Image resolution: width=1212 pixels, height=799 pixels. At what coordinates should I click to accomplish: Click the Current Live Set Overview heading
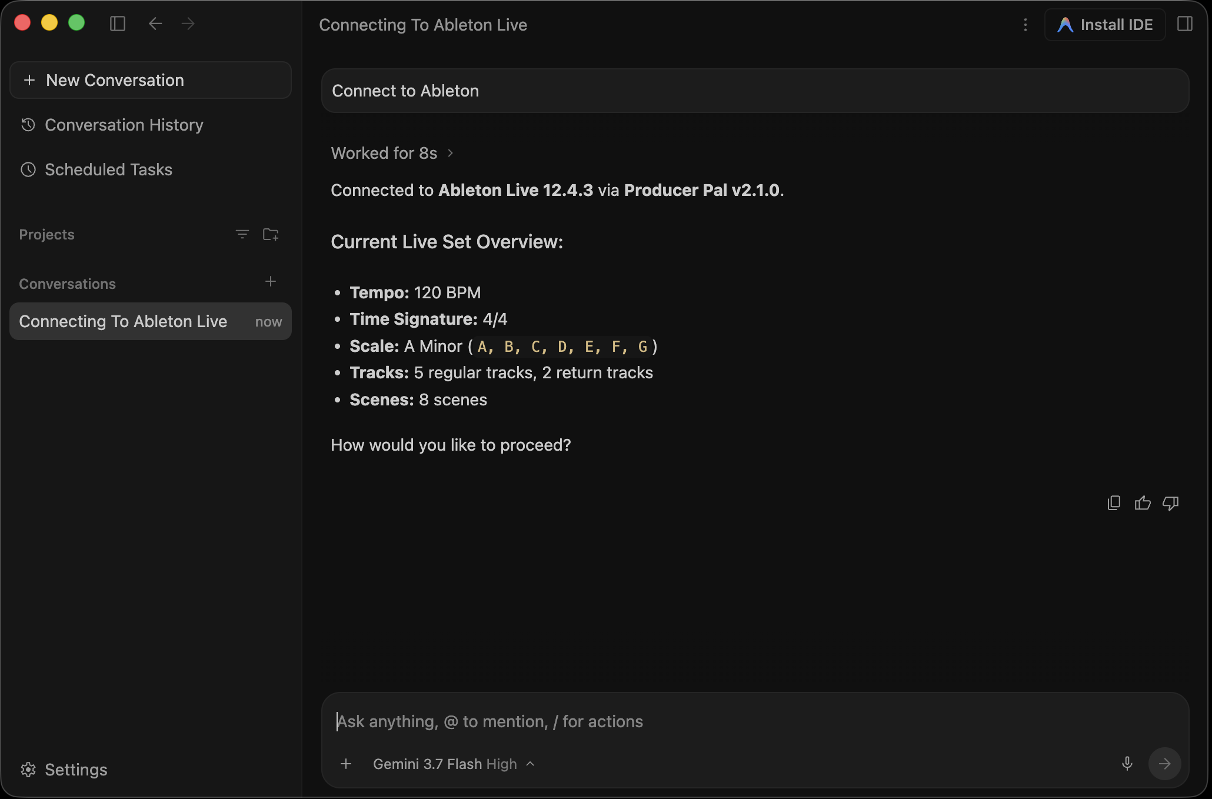[447, 242]
